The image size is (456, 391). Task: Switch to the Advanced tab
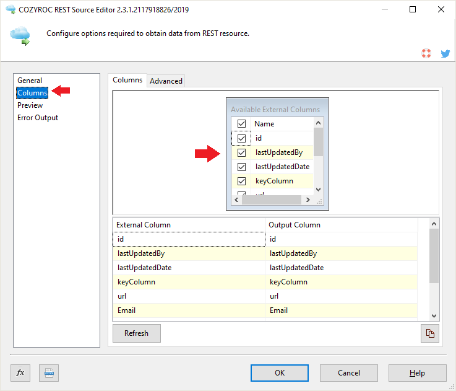tap(166, 81)
